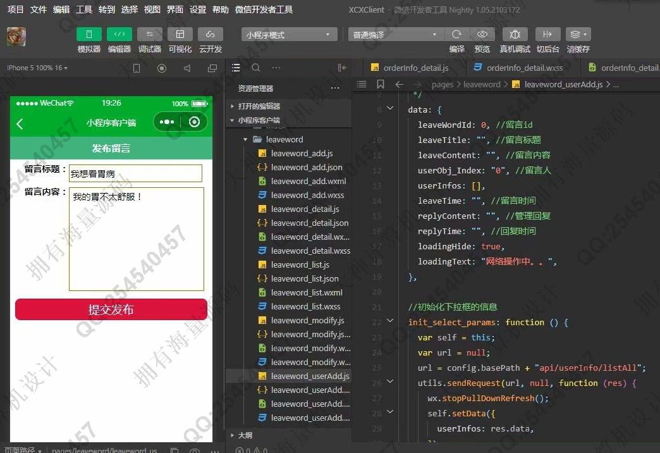Image resolution: width=660 pixels, height=453 pixels.
Task: Fold the data block at line 8
Action: [390, 109]
